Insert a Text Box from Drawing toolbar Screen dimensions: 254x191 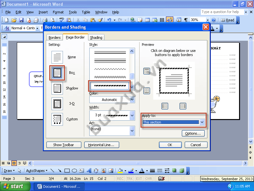pyautogui.click(x=81, y=171)
